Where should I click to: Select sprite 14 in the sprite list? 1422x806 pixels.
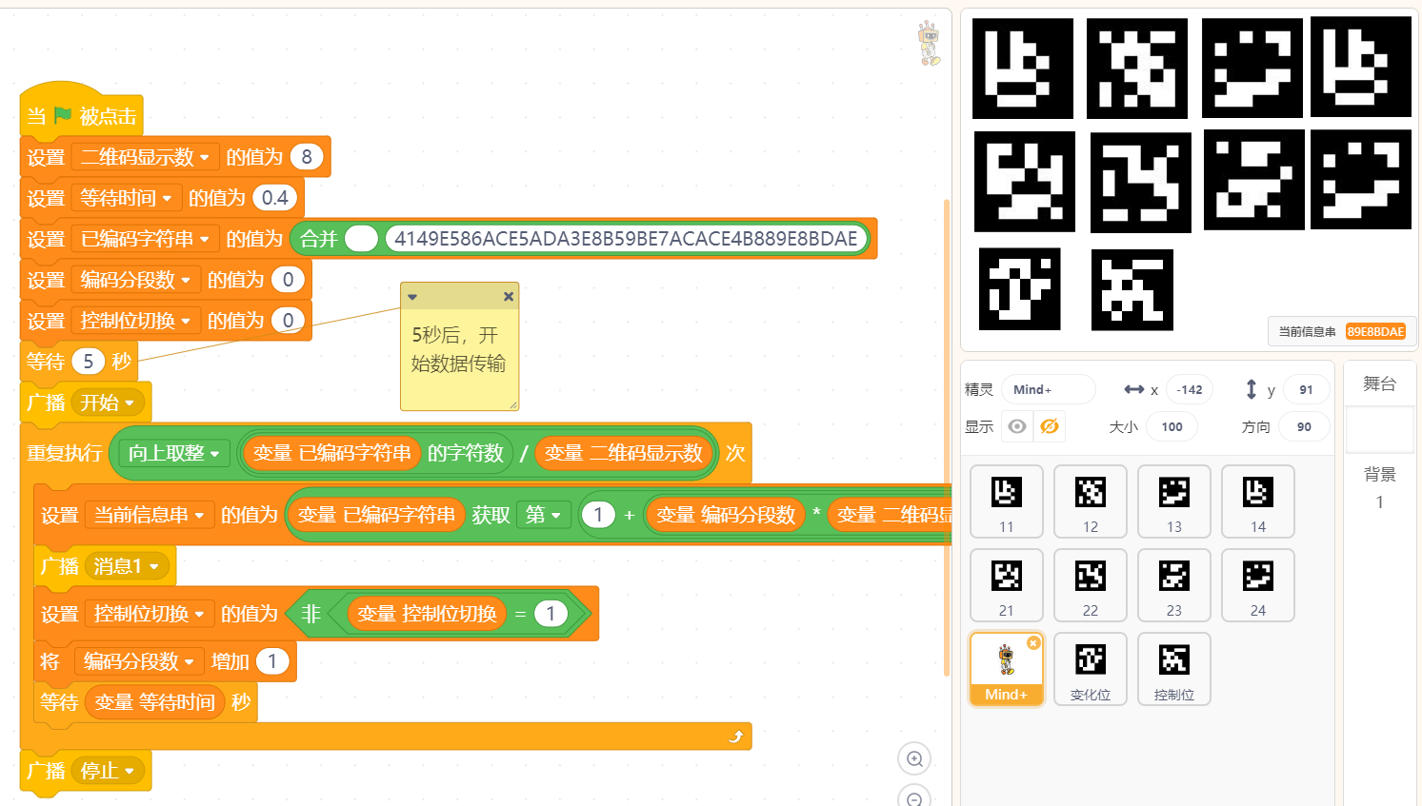1258,502
